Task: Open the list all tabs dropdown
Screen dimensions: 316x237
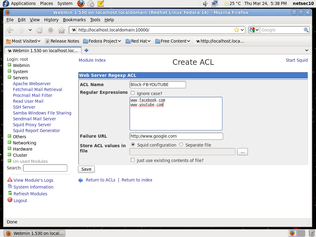Action: coord(306,50)
